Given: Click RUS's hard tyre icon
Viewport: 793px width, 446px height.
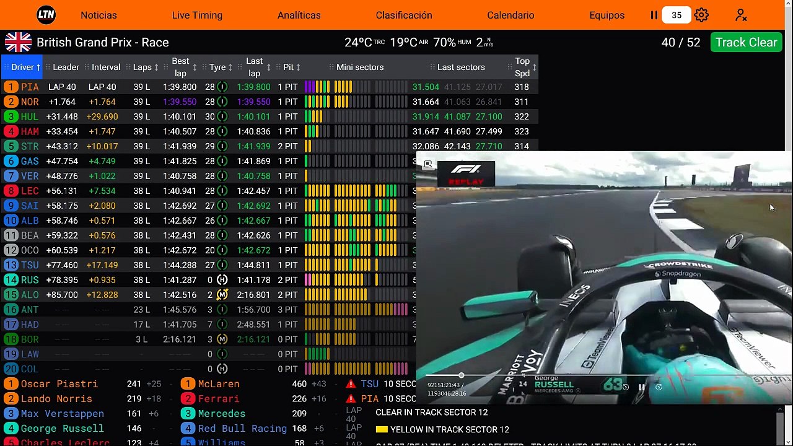Looking at the screenshot, I should tap(222, 280).
